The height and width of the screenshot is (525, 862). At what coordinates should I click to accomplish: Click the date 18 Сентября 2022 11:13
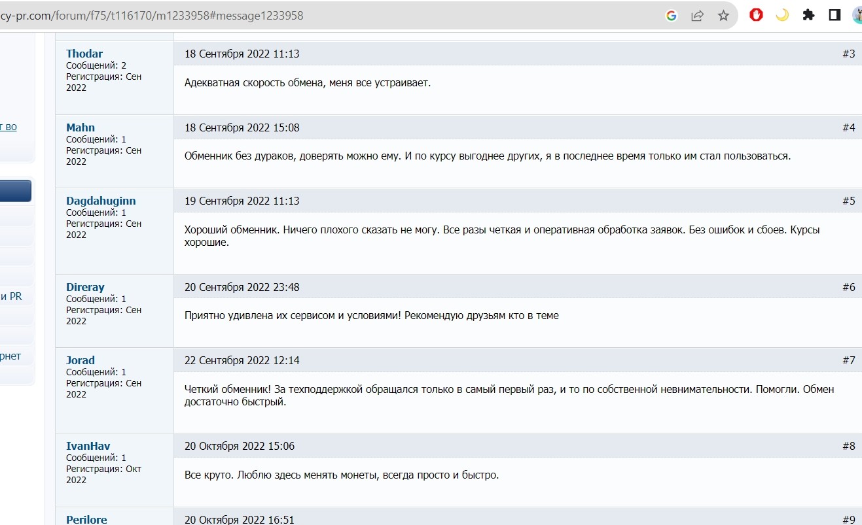point(242,54)
